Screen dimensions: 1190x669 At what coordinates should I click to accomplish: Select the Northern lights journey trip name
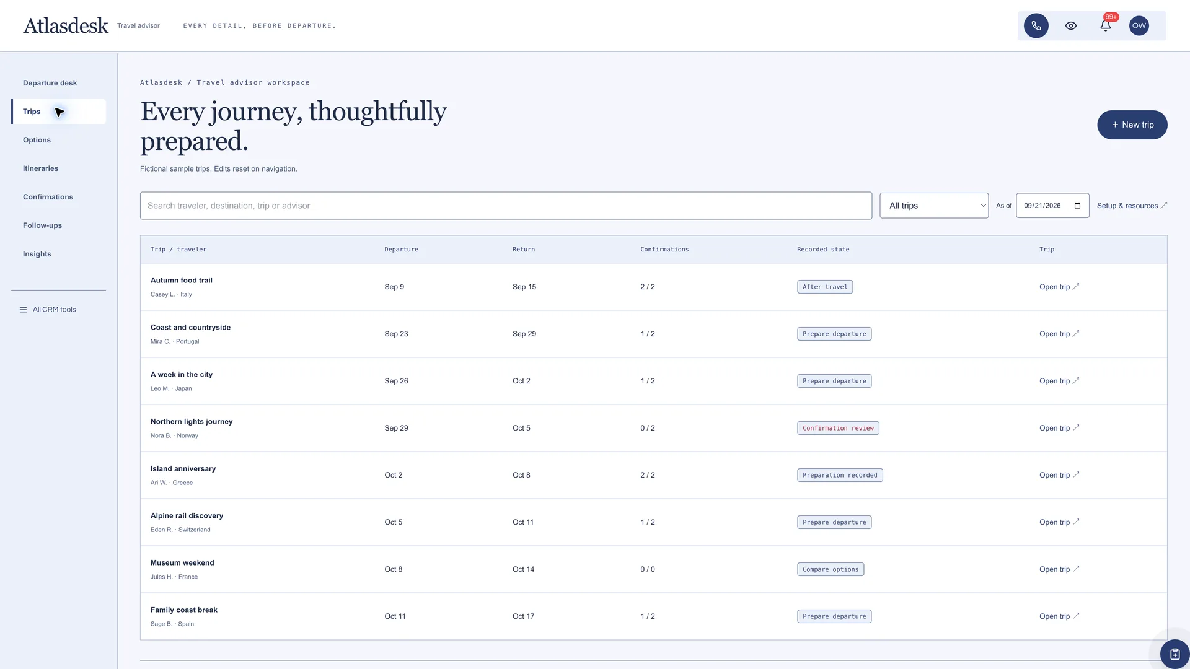(x=192, y=422)
